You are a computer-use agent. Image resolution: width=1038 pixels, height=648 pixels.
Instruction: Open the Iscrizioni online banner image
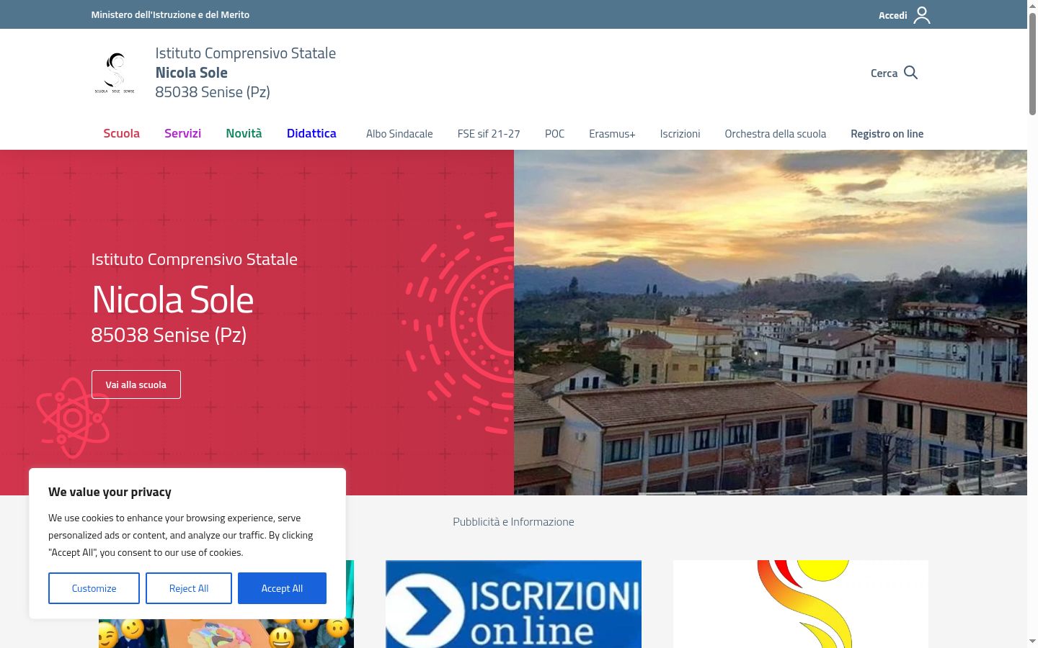(x=513, y=604)
